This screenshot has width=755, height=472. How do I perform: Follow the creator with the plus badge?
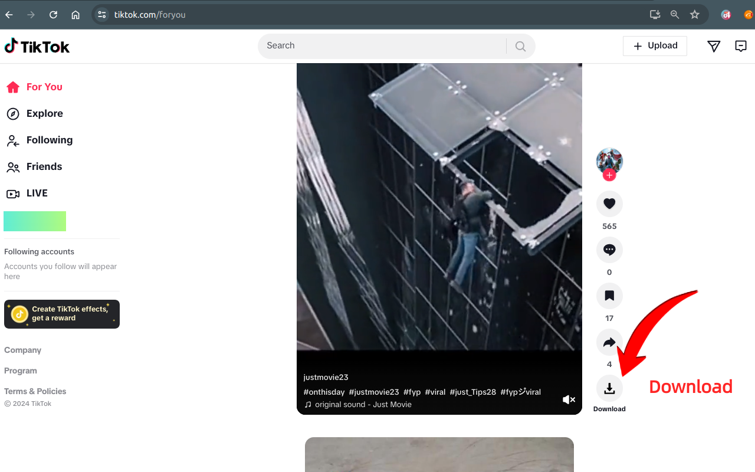click(609, 175)
